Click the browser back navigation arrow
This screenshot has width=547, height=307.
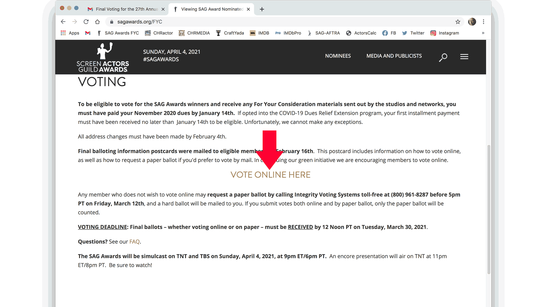tap(63, 21)
